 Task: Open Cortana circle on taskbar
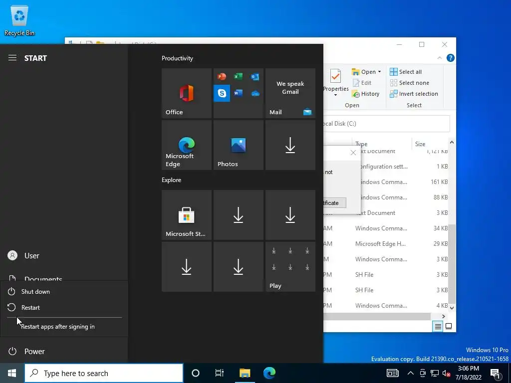click(x=196, y=373)
